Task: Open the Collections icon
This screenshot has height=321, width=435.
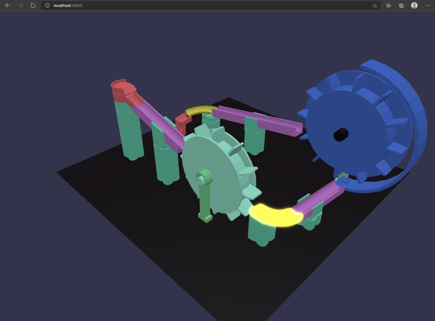Action: [401, 5]
